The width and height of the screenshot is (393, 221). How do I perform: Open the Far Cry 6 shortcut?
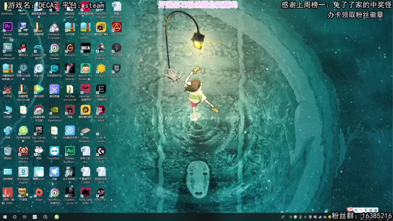point(116,28)
